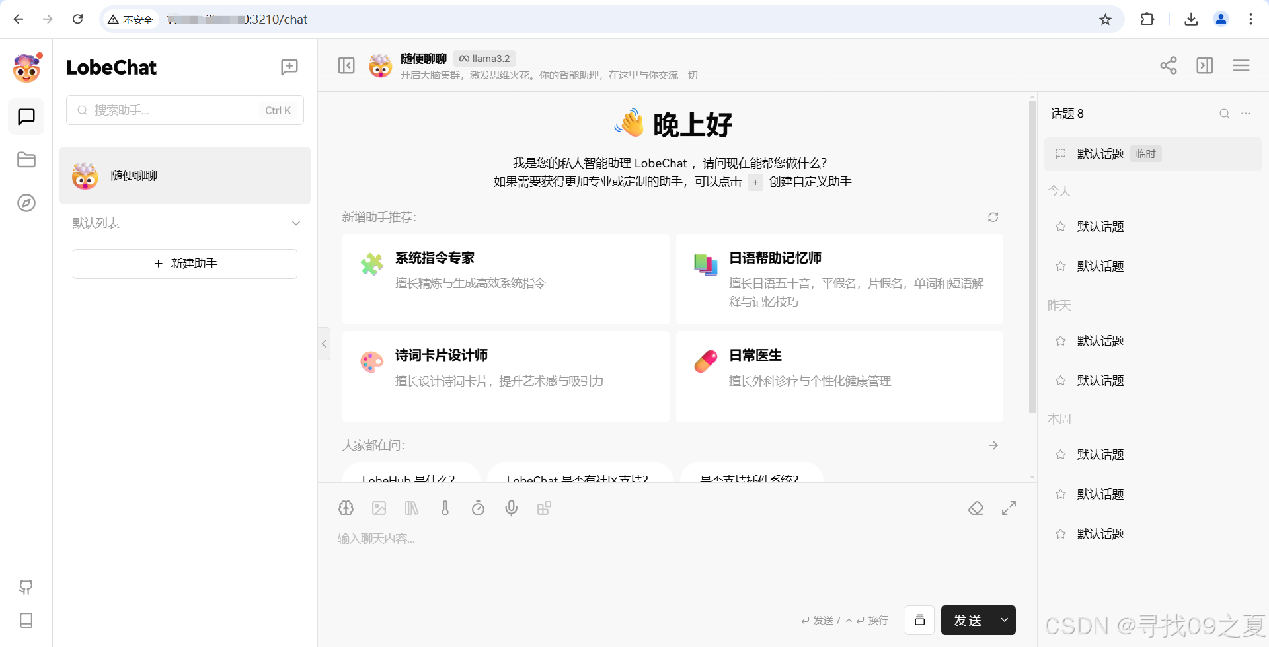Show more questions with the right arrow
Screen dimensions: 1269x647
tap(993, 445)
